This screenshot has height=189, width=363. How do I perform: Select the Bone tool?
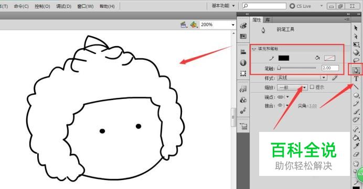pyautogui.click(x=356, y=129)
